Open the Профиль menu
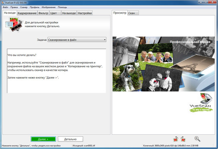 (x=35, y=7)
